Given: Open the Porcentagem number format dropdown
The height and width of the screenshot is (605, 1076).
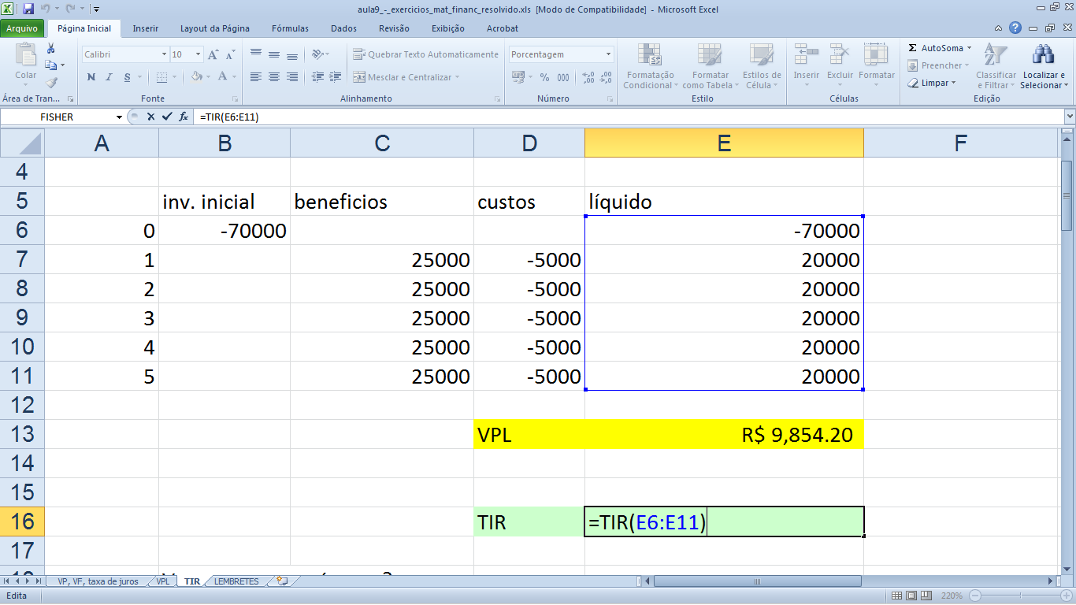Looking at the screenshot, I should pos(609,54).
